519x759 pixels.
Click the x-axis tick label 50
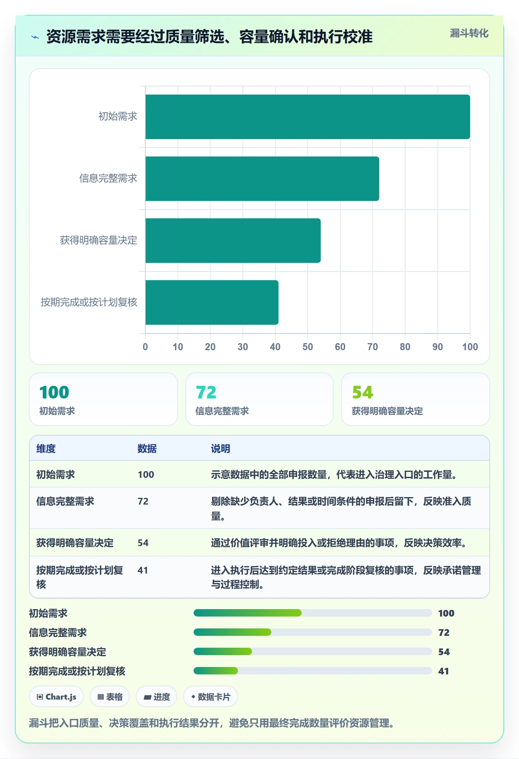click(308, 347)
